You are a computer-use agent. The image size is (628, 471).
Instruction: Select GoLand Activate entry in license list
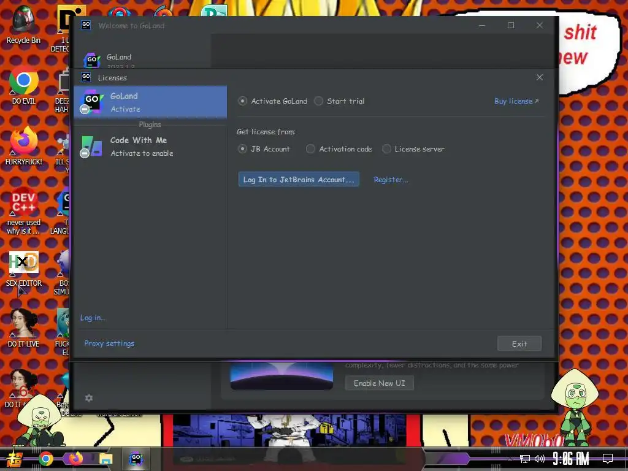150,102
